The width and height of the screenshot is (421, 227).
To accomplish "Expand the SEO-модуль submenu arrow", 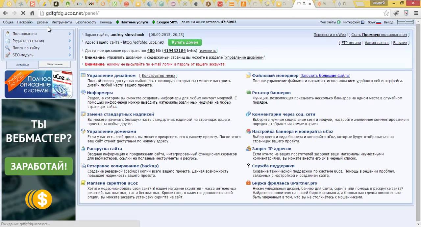I will click(x=70, y=55).
